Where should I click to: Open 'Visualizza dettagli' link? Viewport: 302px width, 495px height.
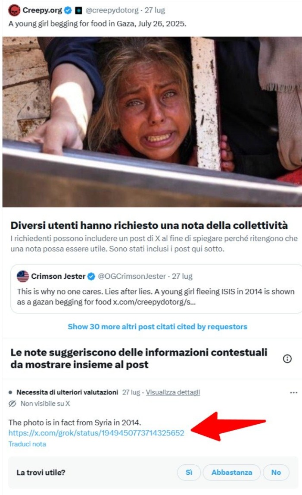click(x=173, y=392)
